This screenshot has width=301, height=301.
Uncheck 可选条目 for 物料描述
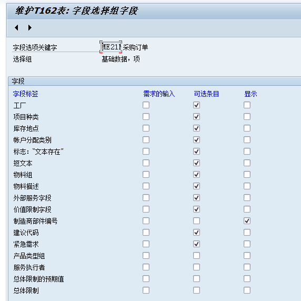point(196,186)
